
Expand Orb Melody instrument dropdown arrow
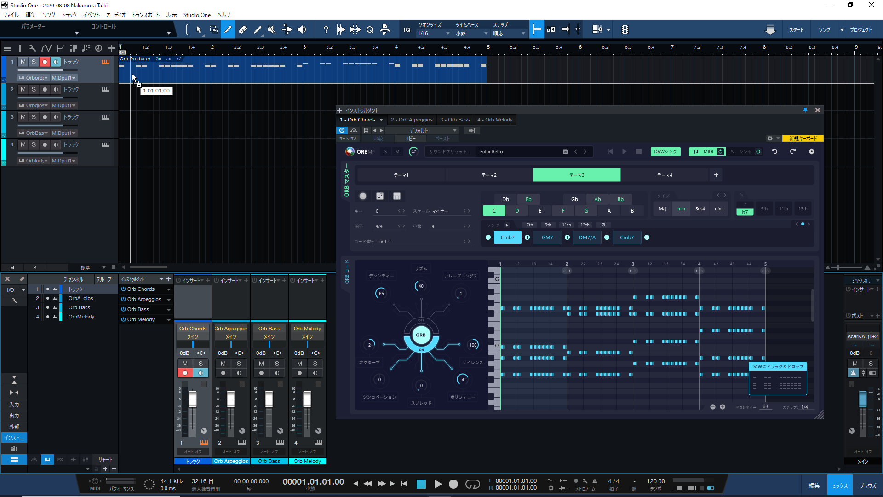(169, 320)
